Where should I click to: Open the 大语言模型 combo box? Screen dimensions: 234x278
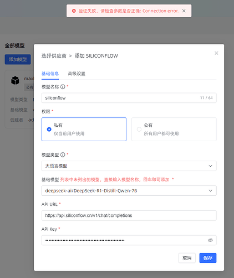click(x=129, y=166)
